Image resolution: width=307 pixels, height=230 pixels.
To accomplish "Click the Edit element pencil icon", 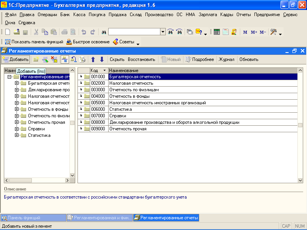I will [45, 59].
